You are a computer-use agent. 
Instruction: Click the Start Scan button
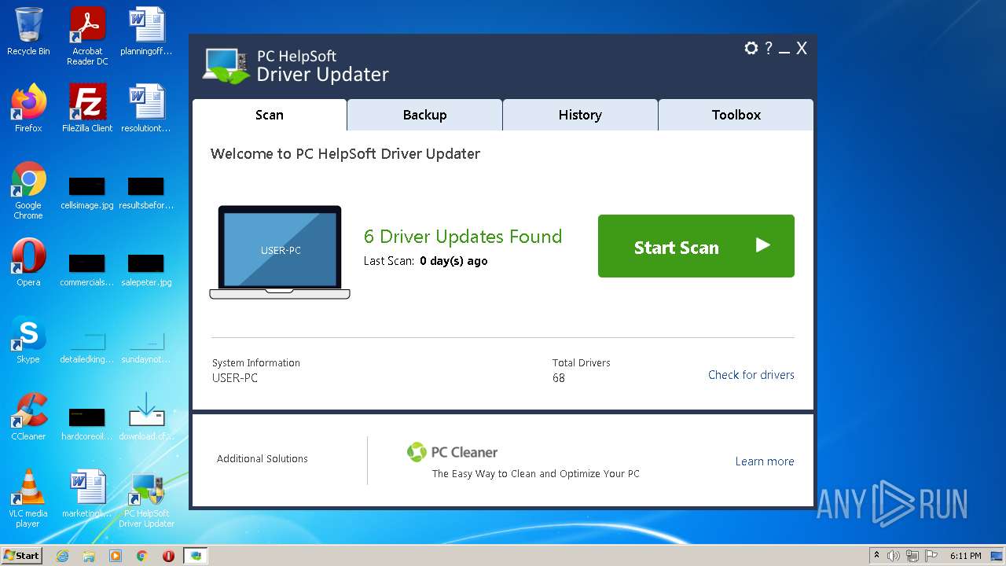[696, 246]
